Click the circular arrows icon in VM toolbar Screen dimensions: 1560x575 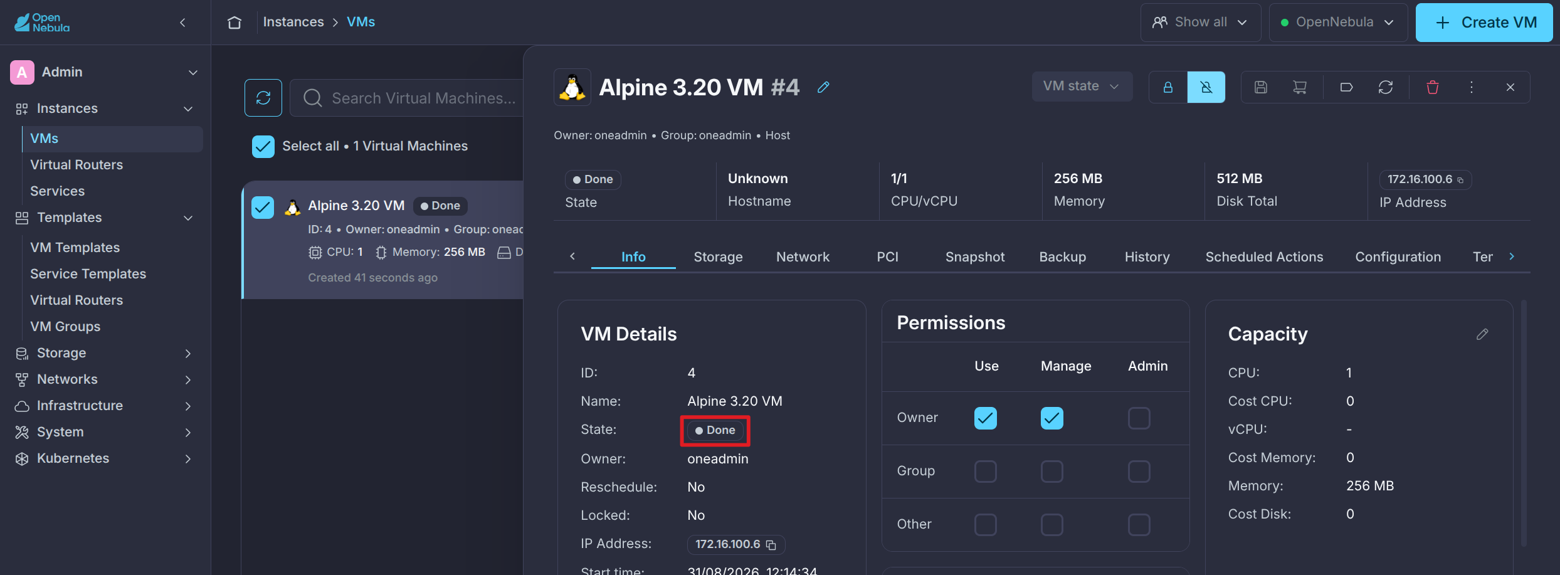coord(1386,87)
